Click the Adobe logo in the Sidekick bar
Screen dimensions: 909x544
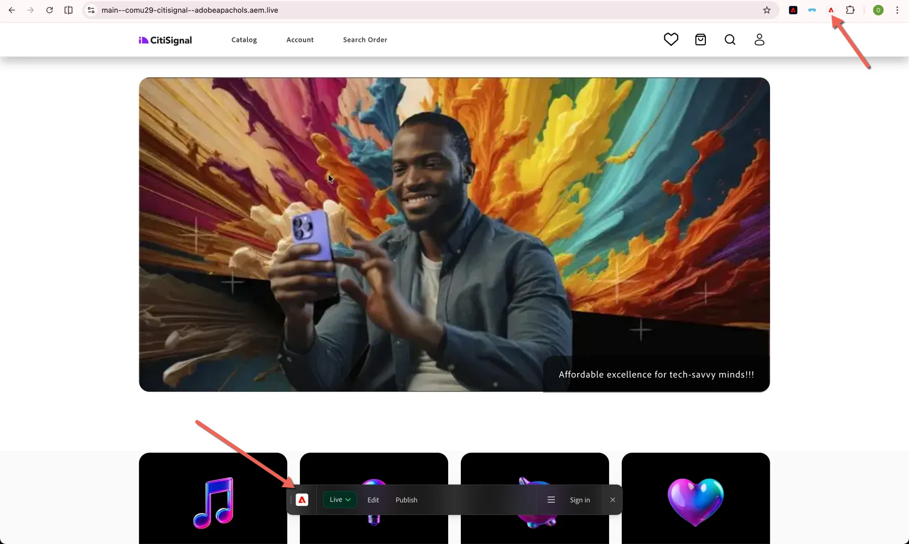(302, 500)
